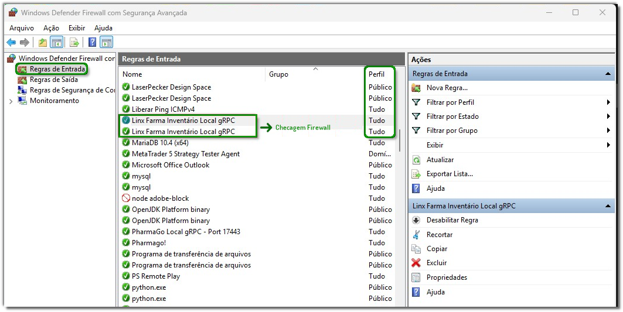Screen dimensions: 623x312
Task: Click the green check icon of MariaDB 10.4 (x64)
Action: point(126,142)
